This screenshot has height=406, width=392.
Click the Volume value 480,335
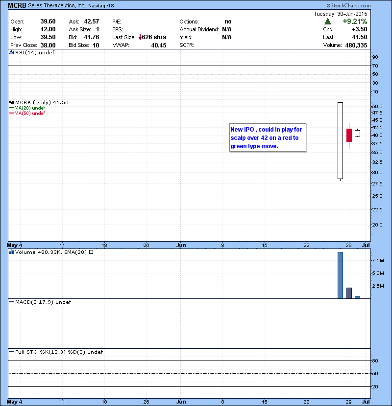click(356, 45)
